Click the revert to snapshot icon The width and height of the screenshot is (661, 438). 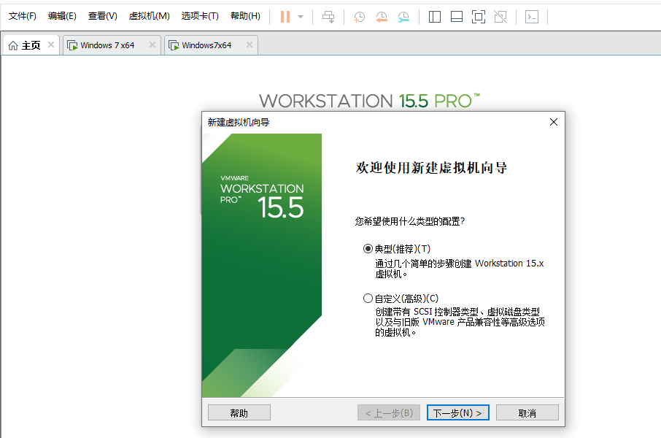pos(382,17)
